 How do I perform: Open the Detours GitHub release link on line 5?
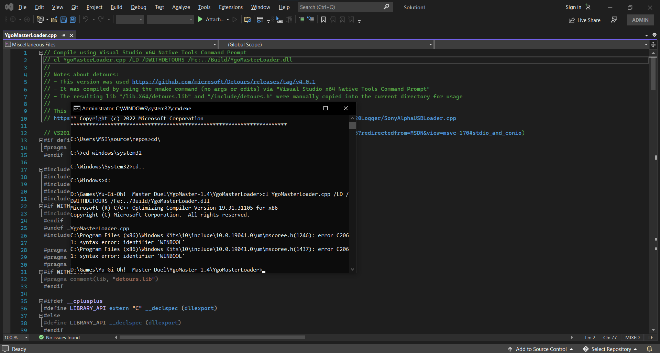pyautogui.click(x=223, y=81)
